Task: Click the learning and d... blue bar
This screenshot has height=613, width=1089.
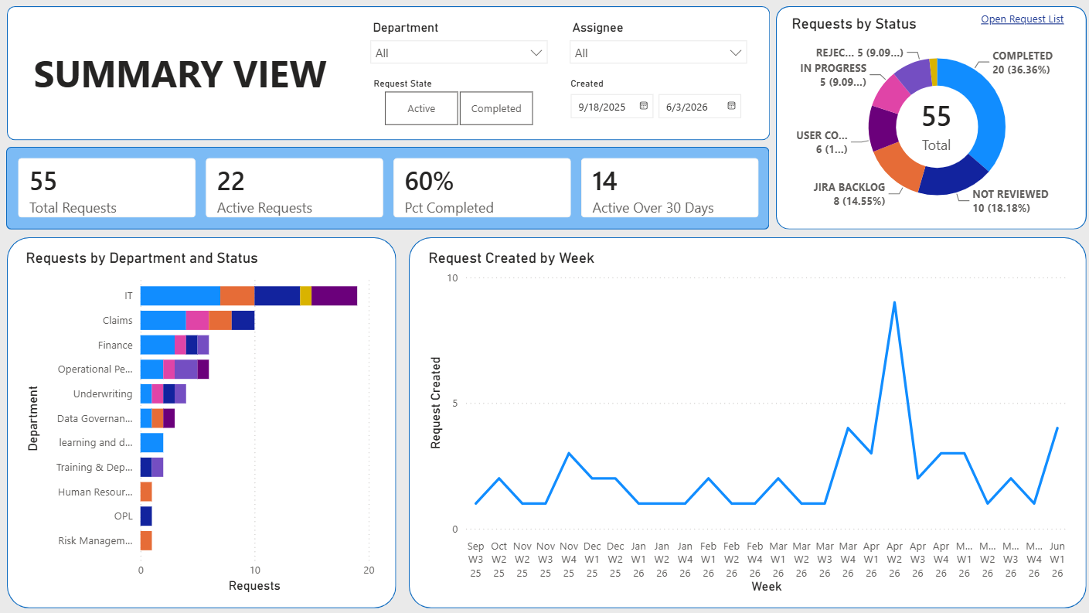Action: [151, 443]
